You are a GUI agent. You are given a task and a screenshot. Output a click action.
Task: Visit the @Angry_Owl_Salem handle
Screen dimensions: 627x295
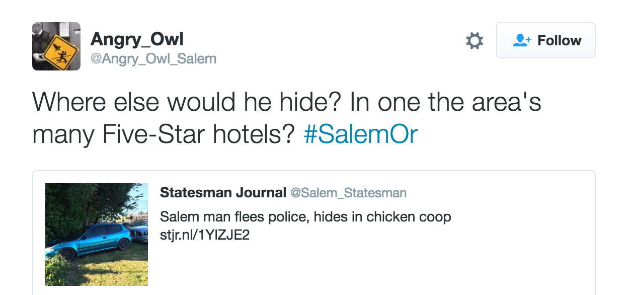(153, 59)
